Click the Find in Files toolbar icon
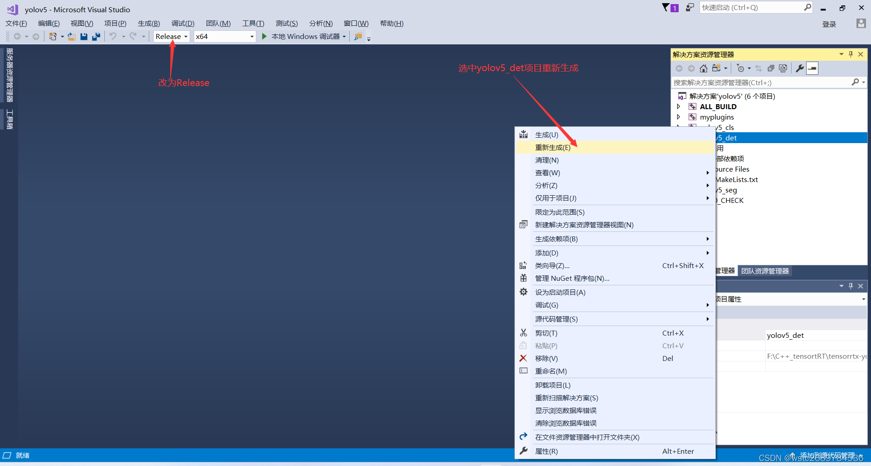 point(358,36)
